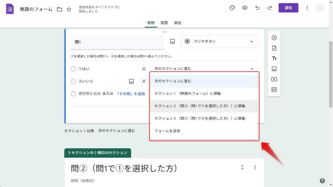Switch to the 設定 tab
Screen dimensions: 333x187
(x=178, y=23)
